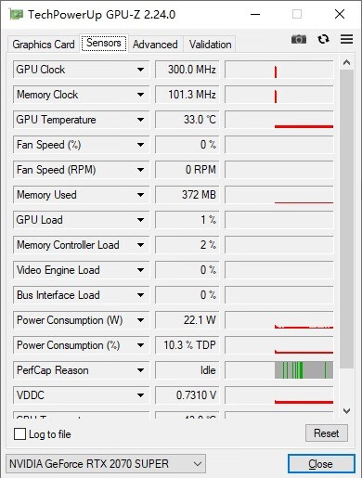Screen dimensions: 362x478
Task: Switch to the Graphics Card tab
Action: point(44,45)
